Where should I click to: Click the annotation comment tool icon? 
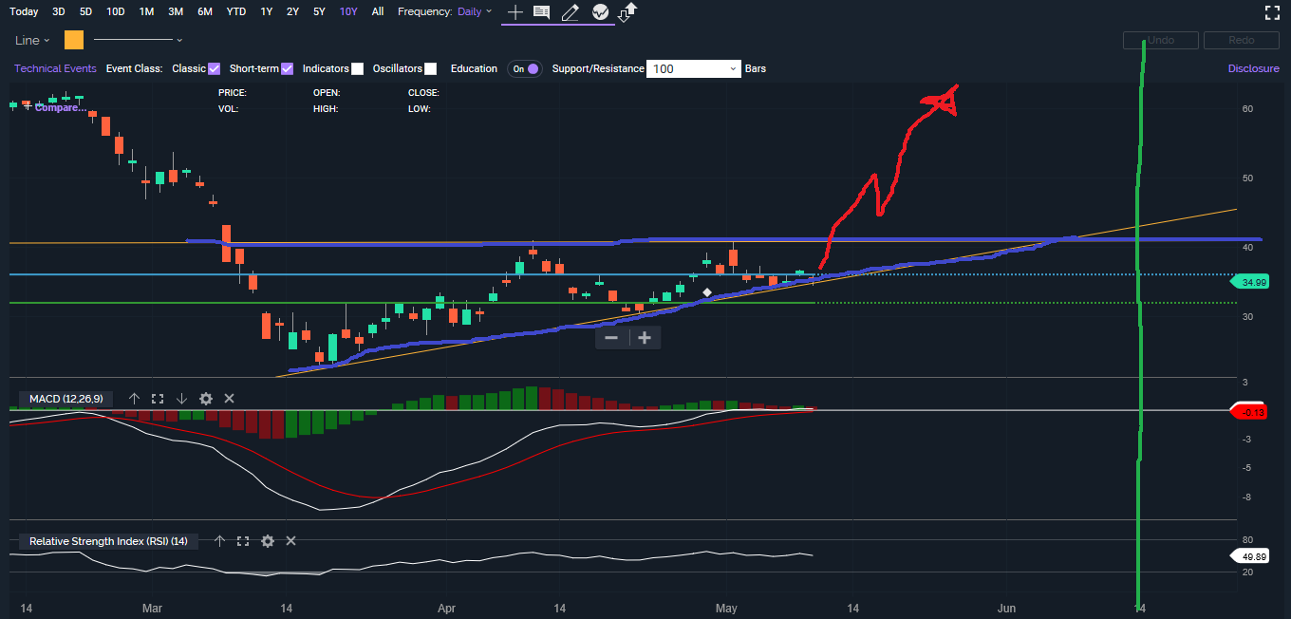(541, 12)
